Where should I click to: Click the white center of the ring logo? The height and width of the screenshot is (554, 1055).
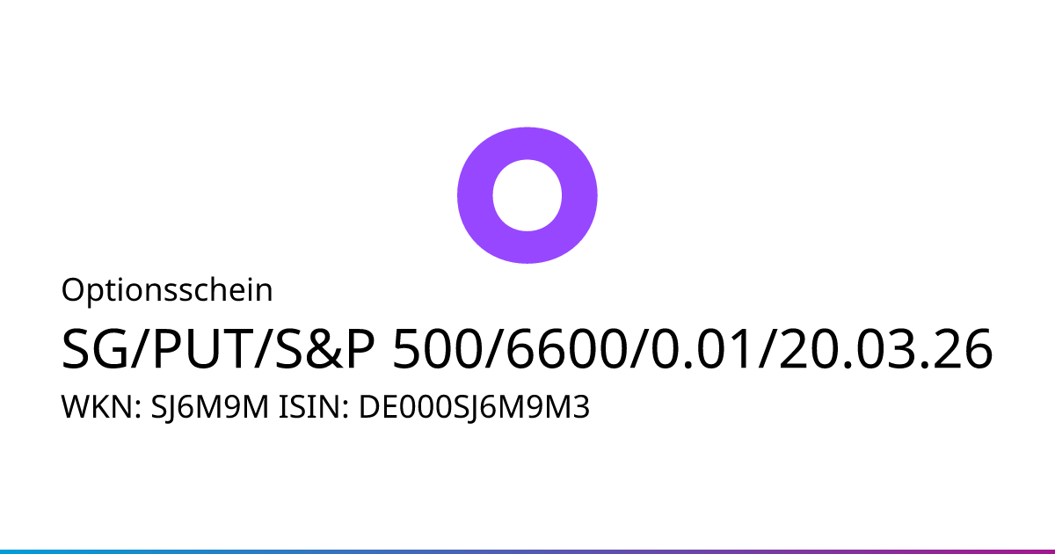point(527,195)
